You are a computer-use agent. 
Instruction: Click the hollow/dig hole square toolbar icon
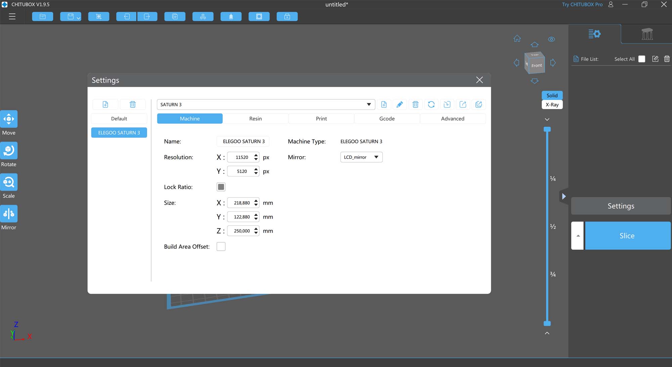pyautogui.click(x=259, y=16)
